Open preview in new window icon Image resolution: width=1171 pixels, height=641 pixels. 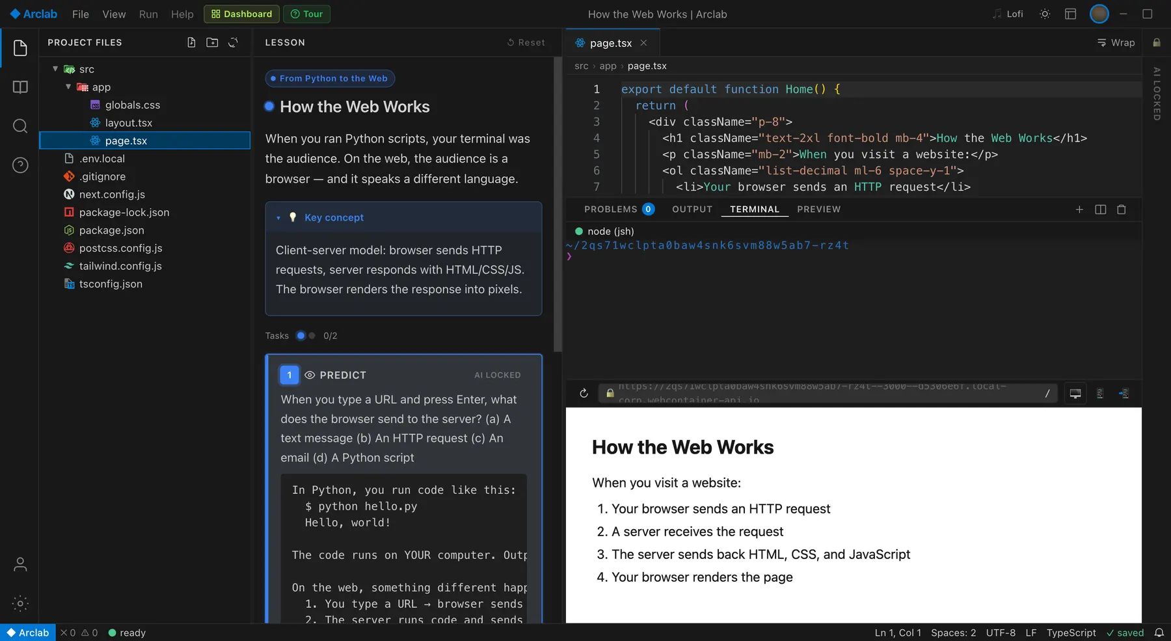click(x=1124, y=394)
